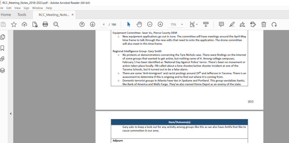289x143 pixels.
Task: Expand the left navigation pane arrow
Action: [10, 114]
